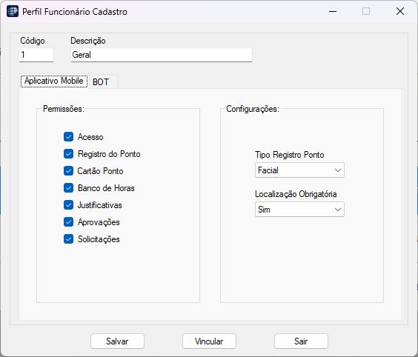Uncheck Banco de Horas checkbox

pyautogui.click(x=68, y=188)
